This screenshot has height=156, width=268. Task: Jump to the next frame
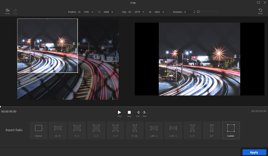tap(144, 112)
